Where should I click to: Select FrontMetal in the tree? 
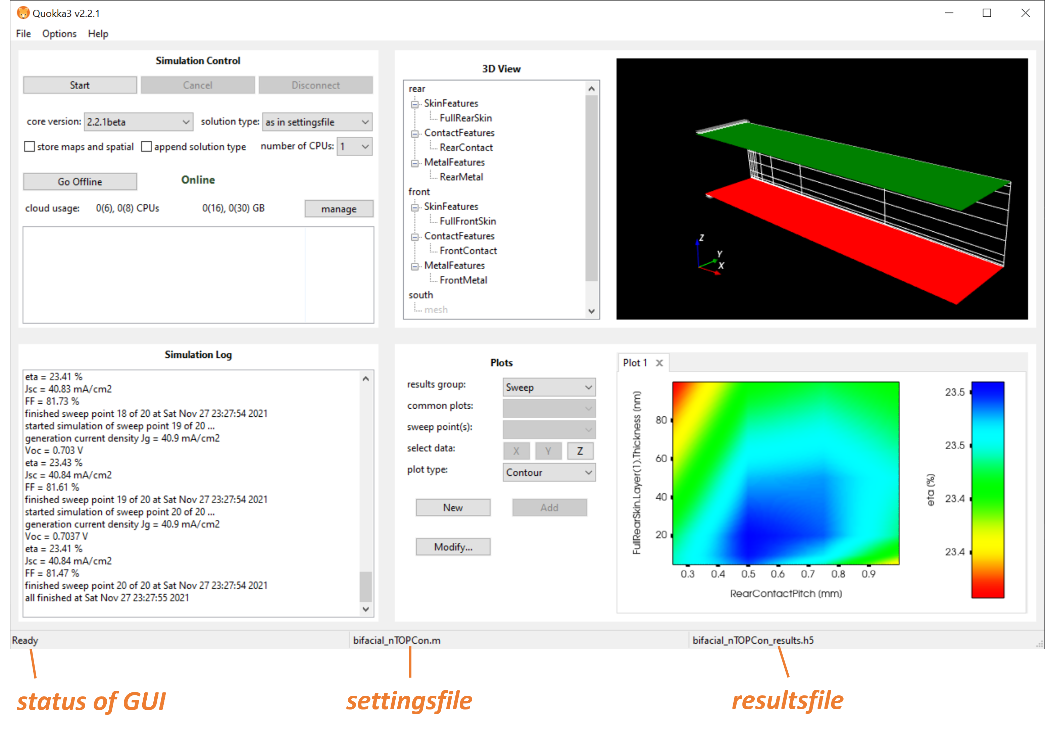(x=463, y=280)
